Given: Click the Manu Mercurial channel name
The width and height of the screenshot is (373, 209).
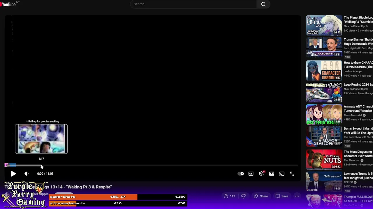Looking at the screenshot, I should 353,115.
